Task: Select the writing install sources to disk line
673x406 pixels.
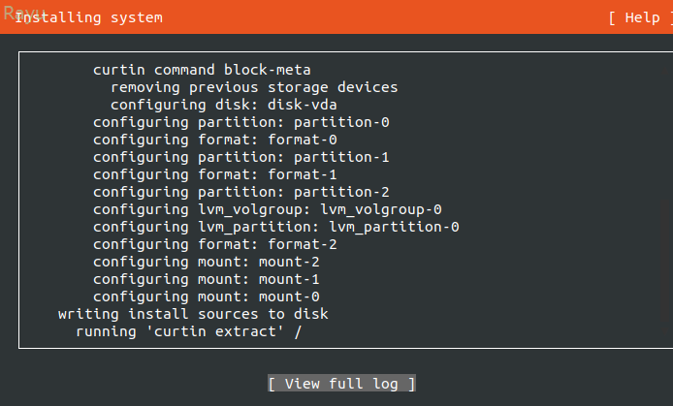Action: (193, 314)
